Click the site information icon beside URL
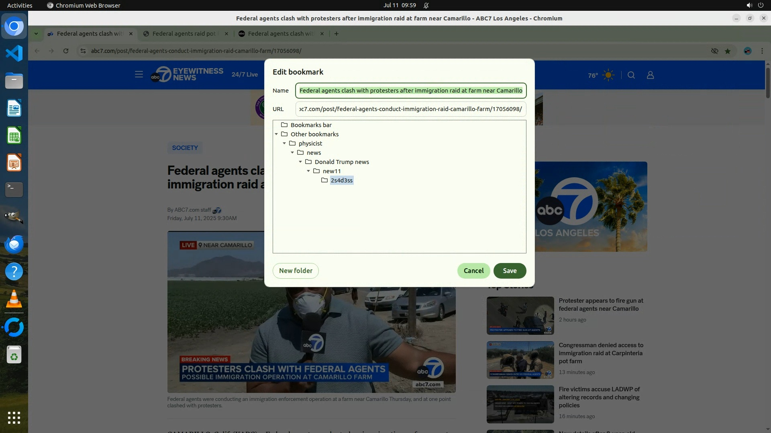This screenshot has width=771, height=433. [83, 51]
